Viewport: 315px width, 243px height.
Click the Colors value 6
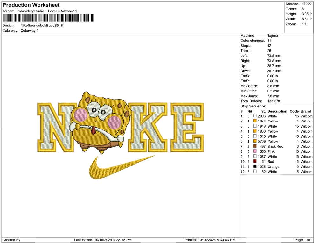pos(302,9)
